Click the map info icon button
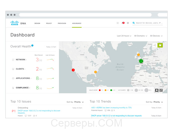This screenshot has height=129, width=173. [157, 90]
